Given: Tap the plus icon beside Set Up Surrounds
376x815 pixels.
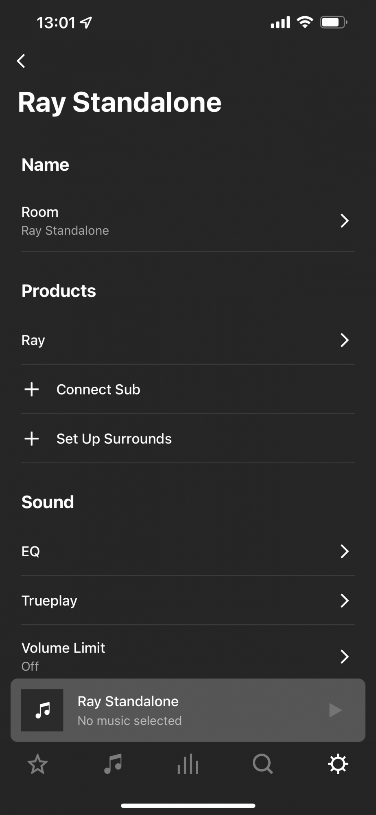Looking at the screenshot, I should [x=32, y=439].
